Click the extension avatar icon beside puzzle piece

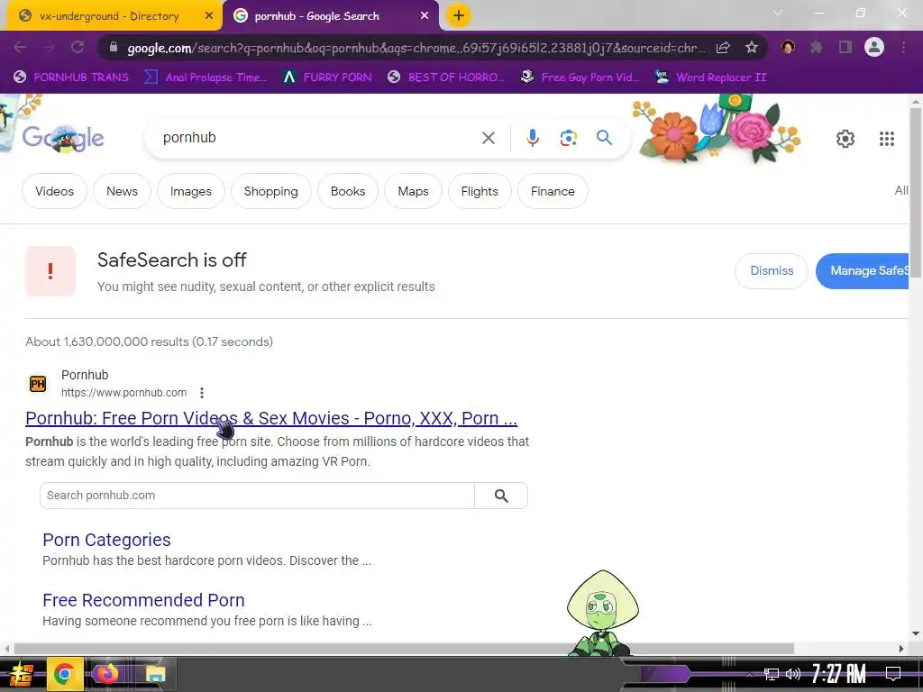[788, 47]
